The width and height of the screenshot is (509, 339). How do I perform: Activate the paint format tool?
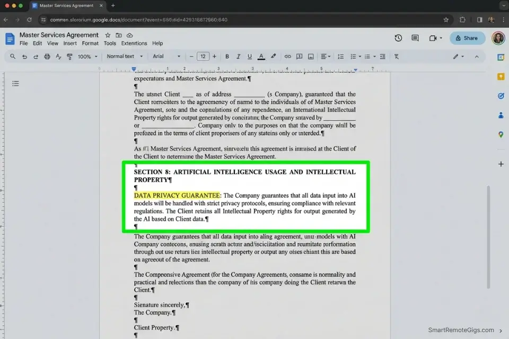[x=69, y=57]
